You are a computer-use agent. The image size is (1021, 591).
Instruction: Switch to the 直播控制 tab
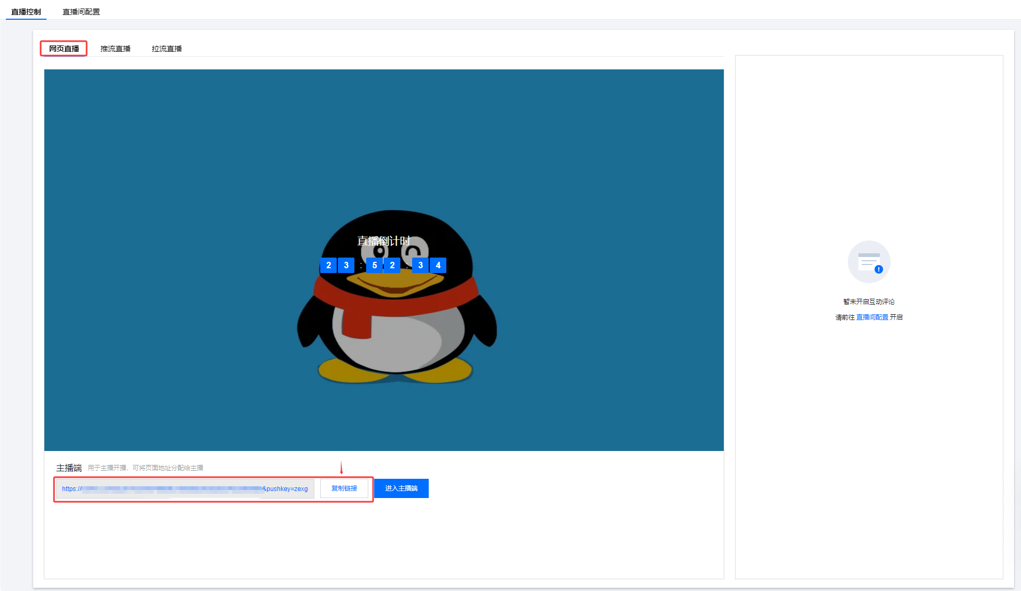coord(26,11)
